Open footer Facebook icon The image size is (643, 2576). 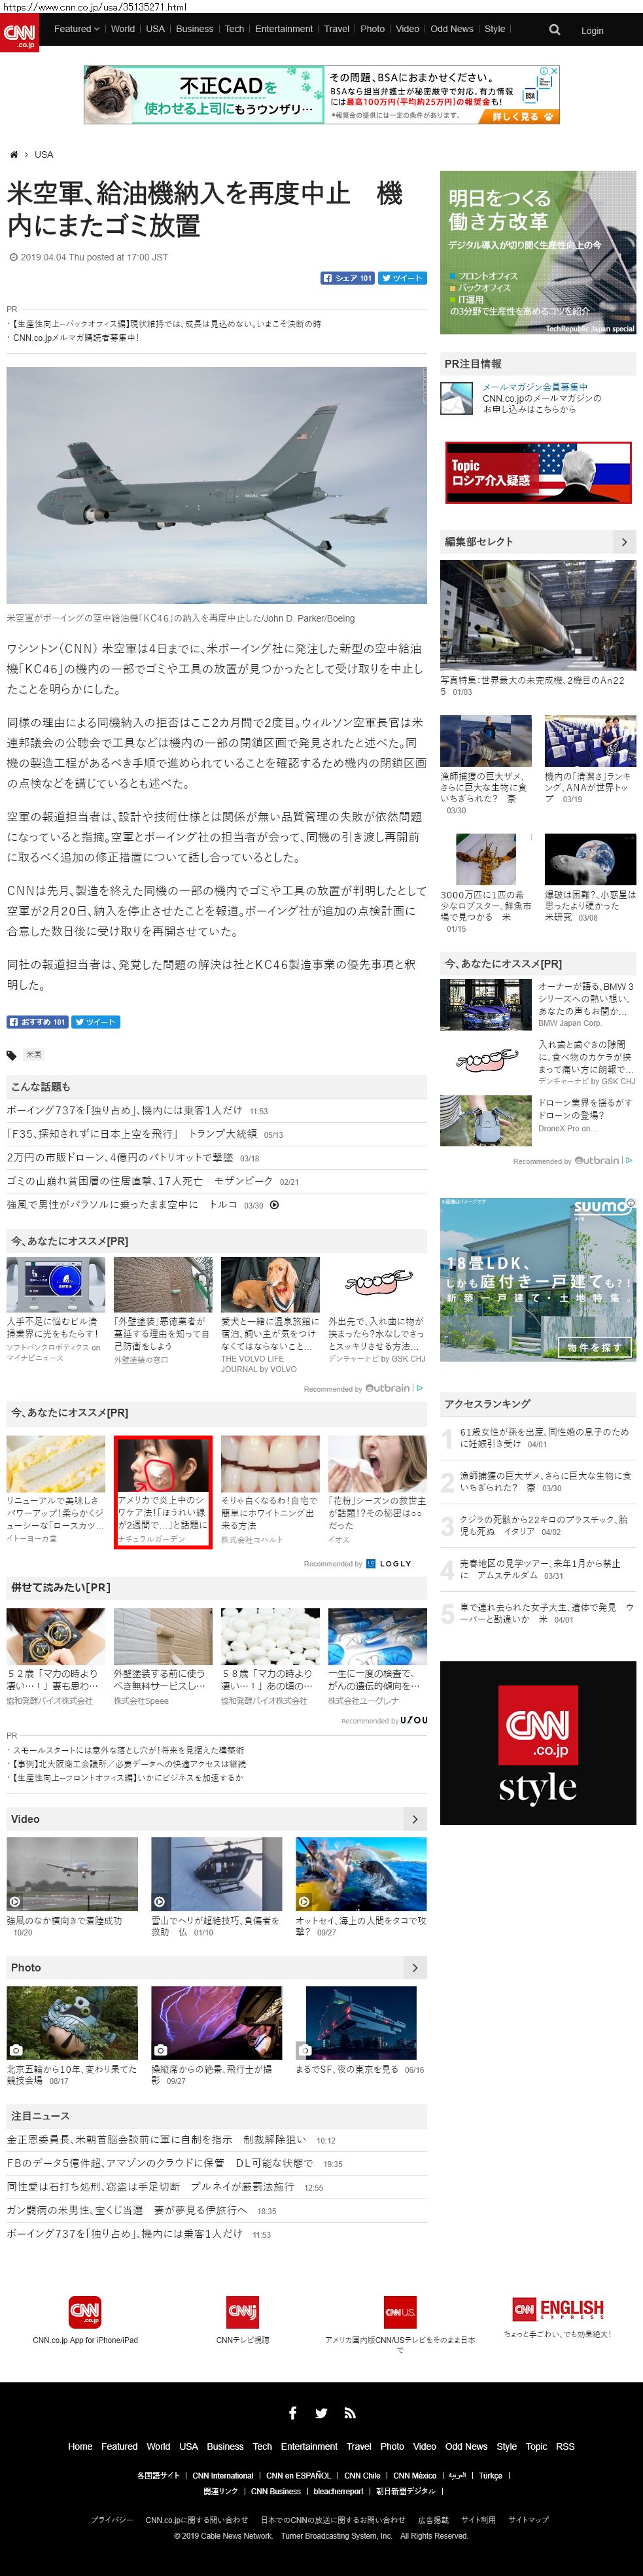coord(292,2413)
